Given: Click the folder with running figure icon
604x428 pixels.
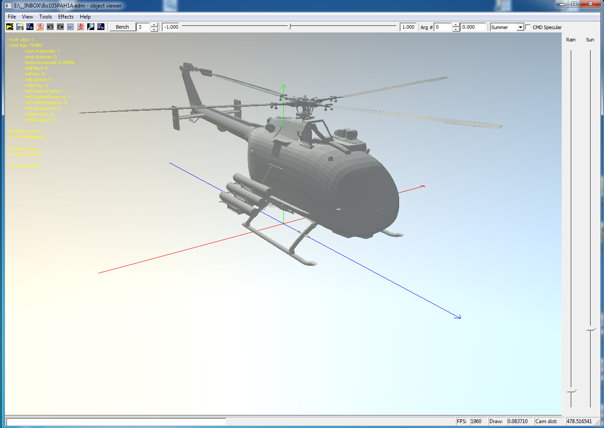Looking at the screenshot, I should click(x=40, y=27).
